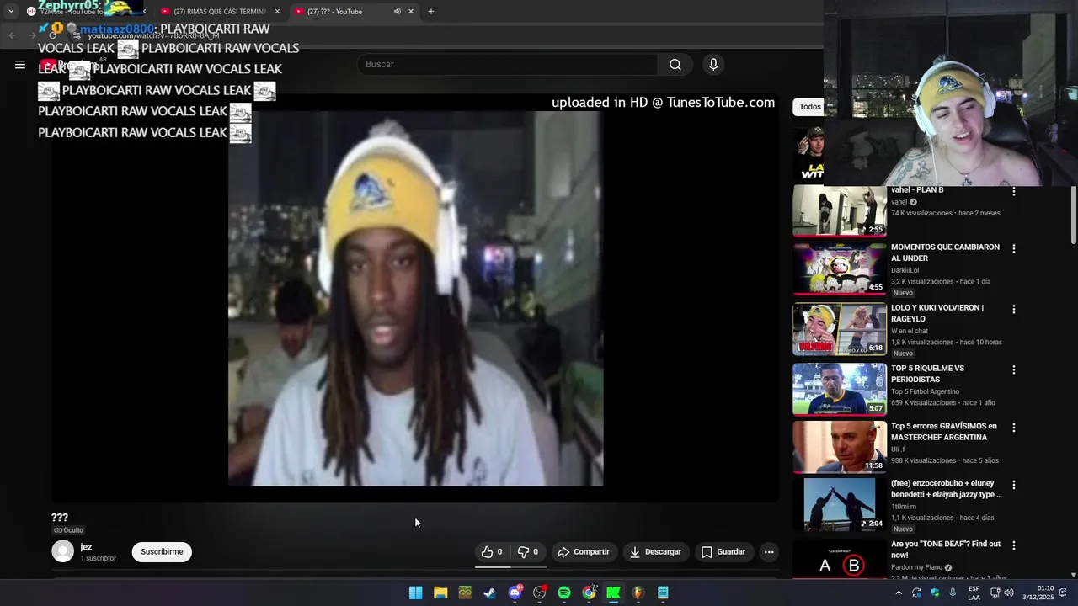Open Steam from the taskbar
Image resolution: width=1078 pixels, height=606 pixels.
click(x=489, y=593)
